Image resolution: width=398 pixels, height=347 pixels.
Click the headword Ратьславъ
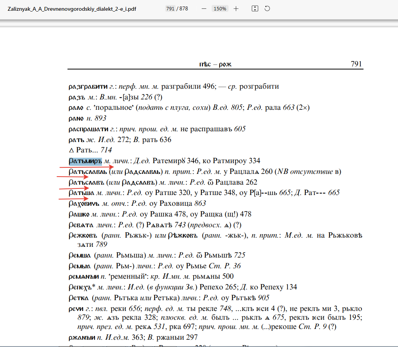[87, 183]
